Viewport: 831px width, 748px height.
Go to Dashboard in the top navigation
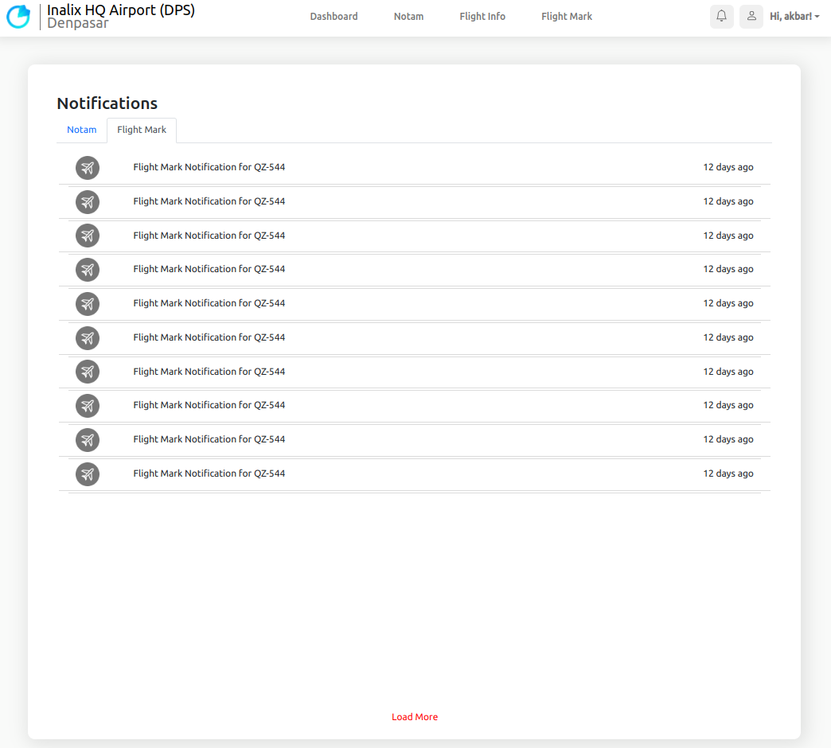click(334, 17)
